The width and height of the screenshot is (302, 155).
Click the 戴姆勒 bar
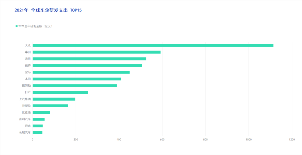click(x=75, y=86)
